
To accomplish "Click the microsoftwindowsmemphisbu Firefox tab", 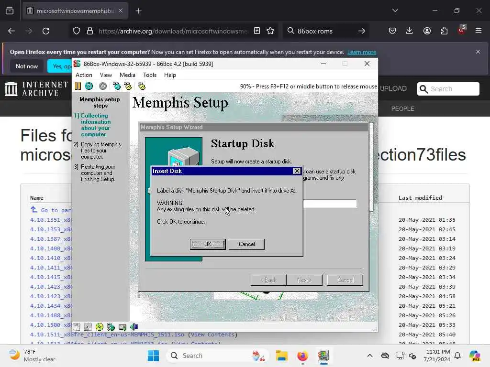I will 75,11.
